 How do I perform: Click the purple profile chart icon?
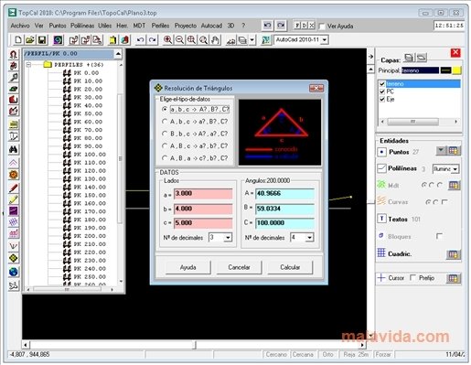pyautogui.click(x=14, y=210)
